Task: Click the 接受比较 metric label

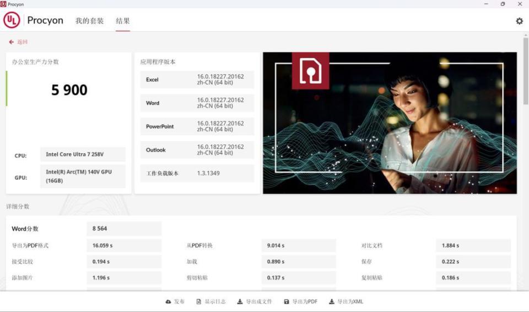Action: click(22, 261)
